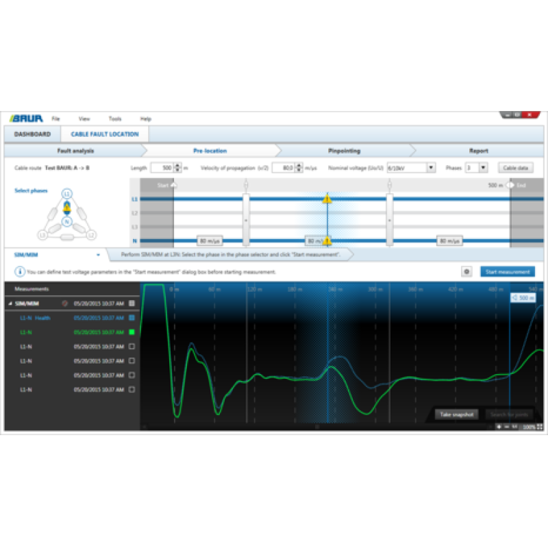Viewport: 548px width, 548px height.
Task: Open the Tools menu
Action: 115,119
